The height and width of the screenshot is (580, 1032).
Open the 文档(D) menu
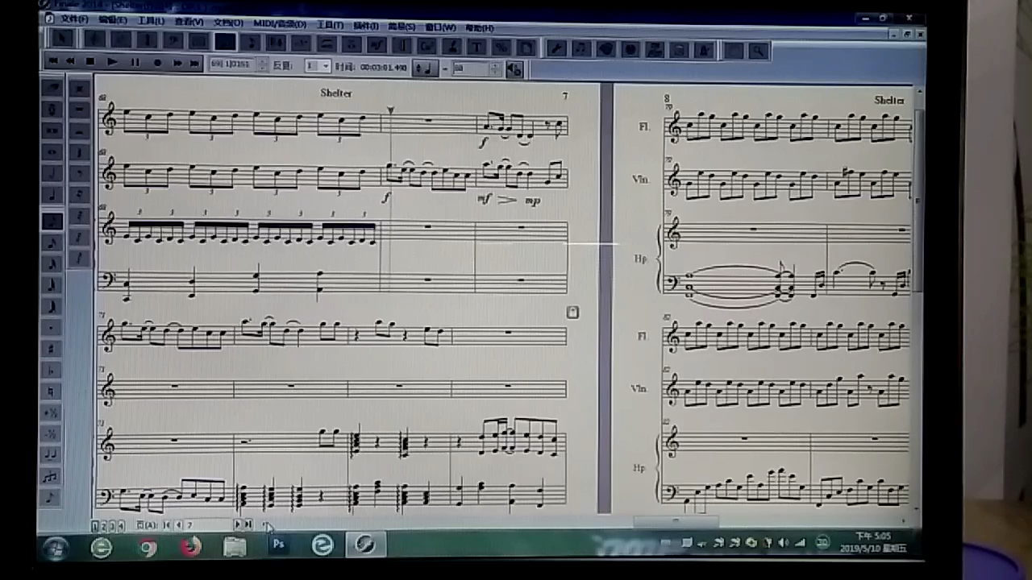pos(228,23)
